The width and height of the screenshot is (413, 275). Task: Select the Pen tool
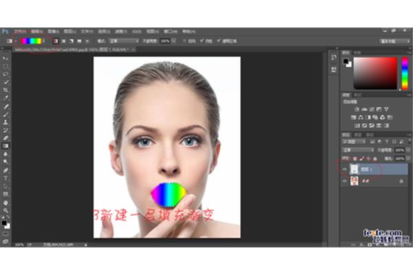(x=6, y=170)
